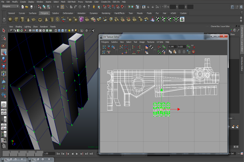
Task: Open the shelf options arrow menu
Action: pos(4,22)
